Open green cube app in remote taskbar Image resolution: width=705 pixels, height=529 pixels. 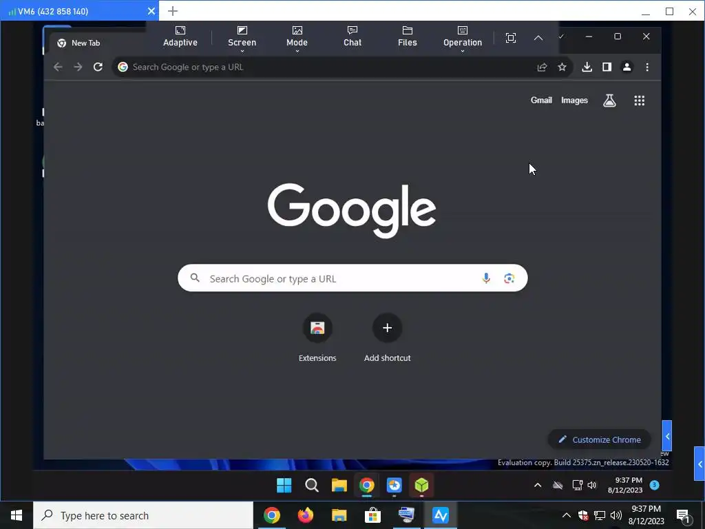pyautogui.click(x=422, y=486)
